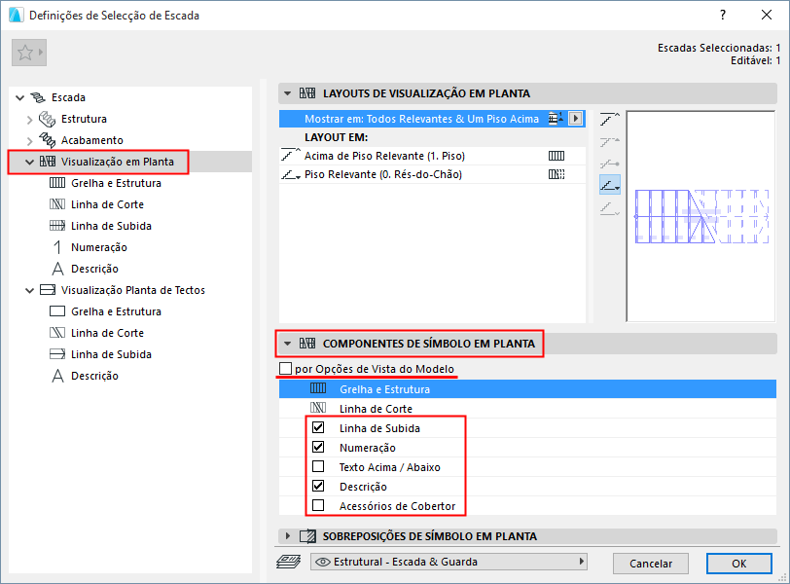Click the story display icon in Mostrar em row
Image resolution: width=790 pixels, height=584 pixels.
tap(556, 119)
